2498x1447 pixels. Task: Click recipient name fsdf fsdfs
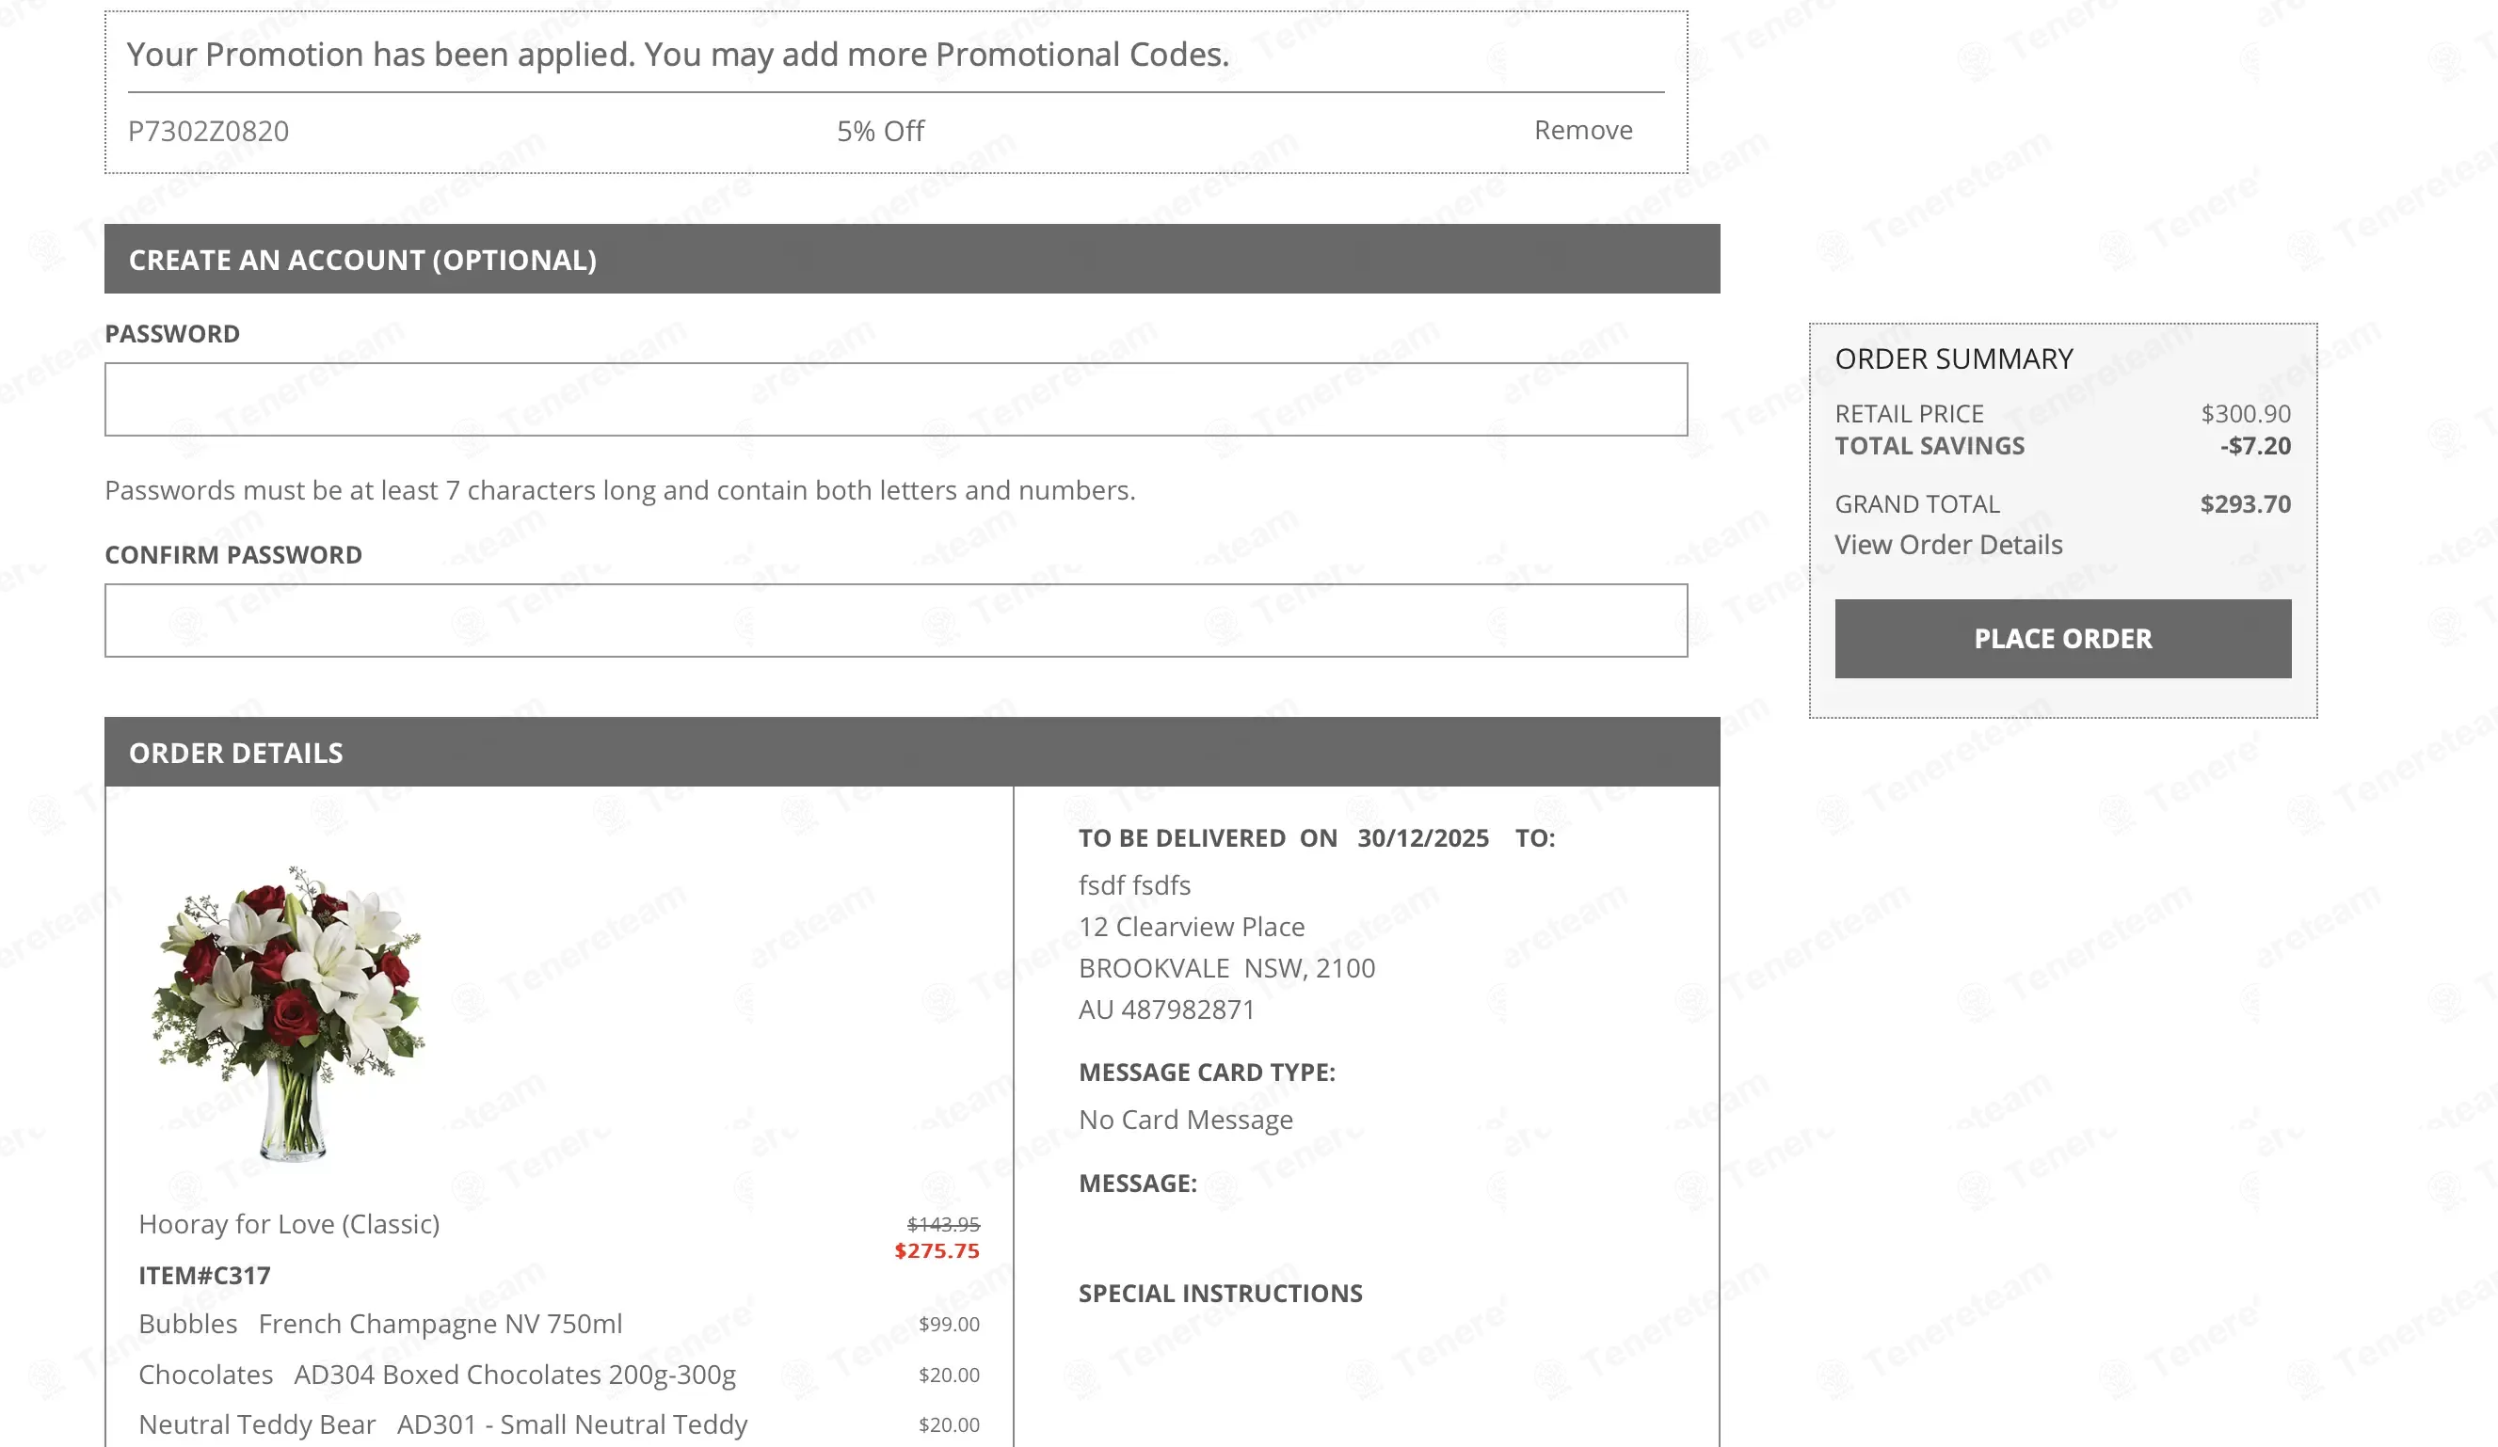point(1134,885)
